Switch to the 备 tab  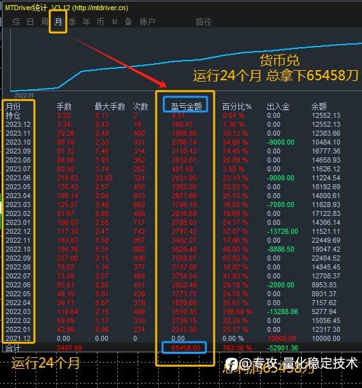pyautogui.click(x=128, y=22)
